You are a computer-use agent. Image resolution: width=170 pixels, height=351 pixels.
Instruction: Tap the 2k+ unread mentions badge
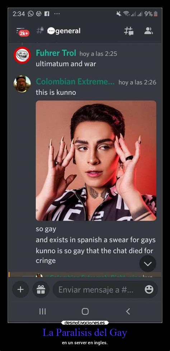coord(24,33)
